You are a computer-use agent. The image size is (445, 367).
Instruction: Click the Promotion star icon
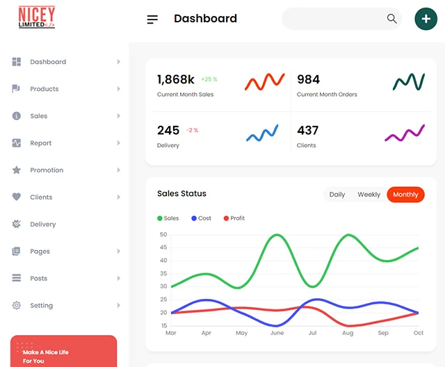click(17, 170)
